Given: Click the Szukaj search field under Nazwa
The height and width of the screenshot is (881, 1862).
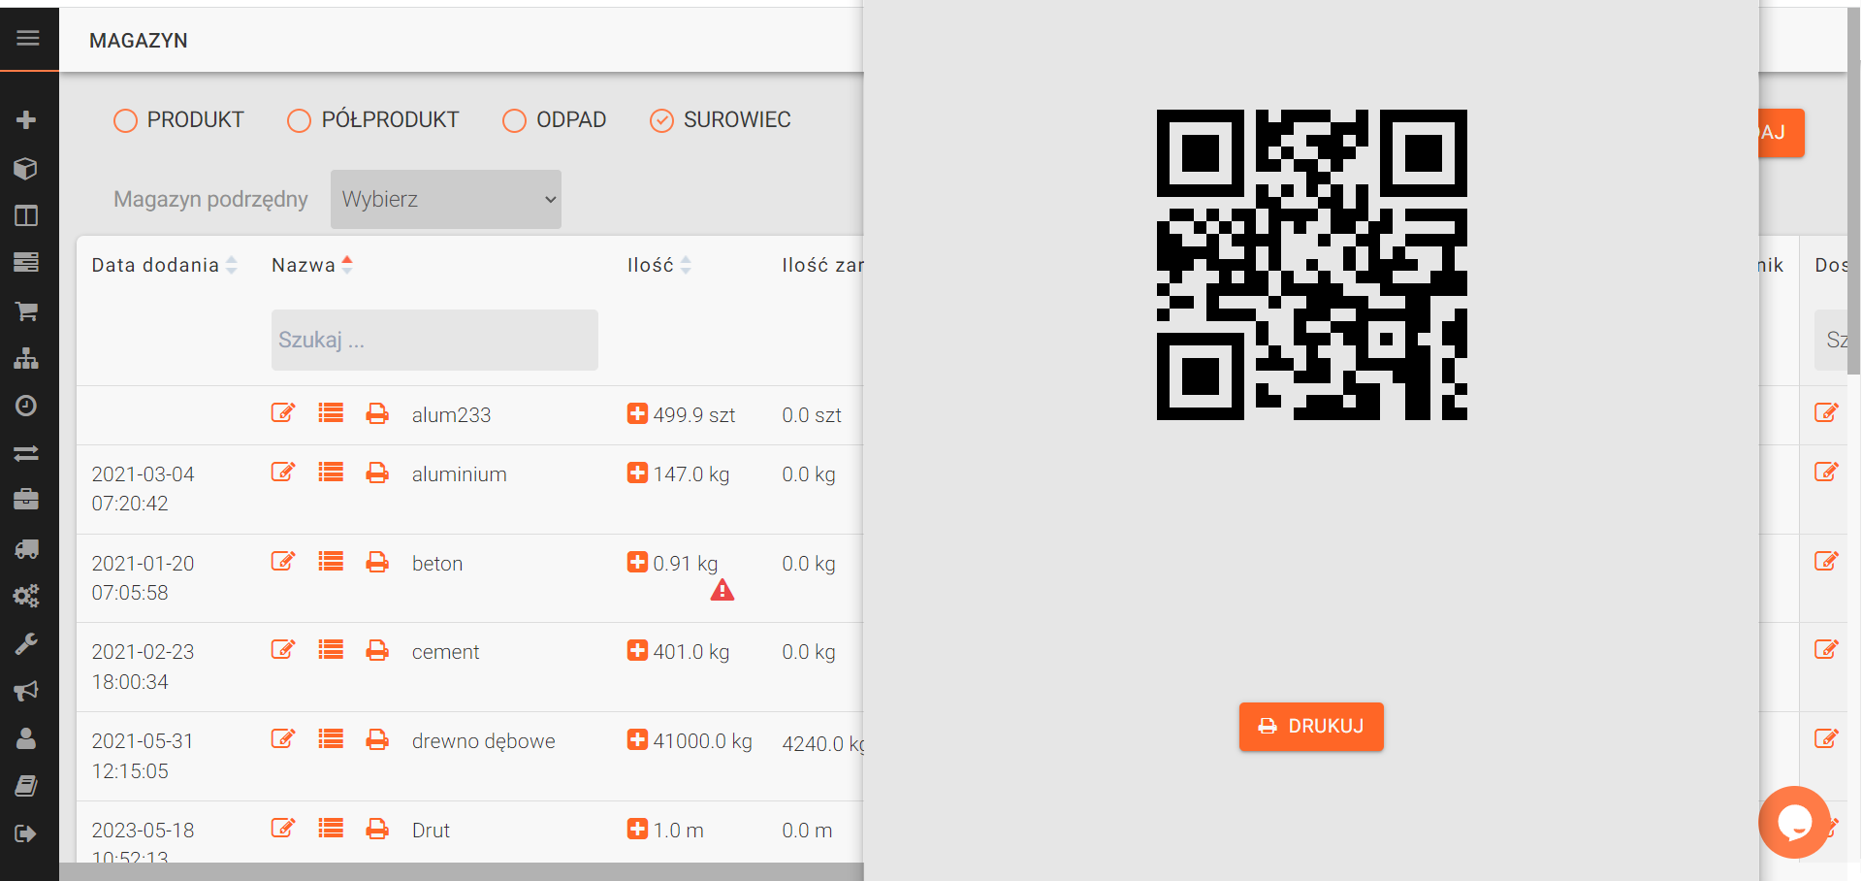Looking at the screenshot, I should tap(433, 340).
